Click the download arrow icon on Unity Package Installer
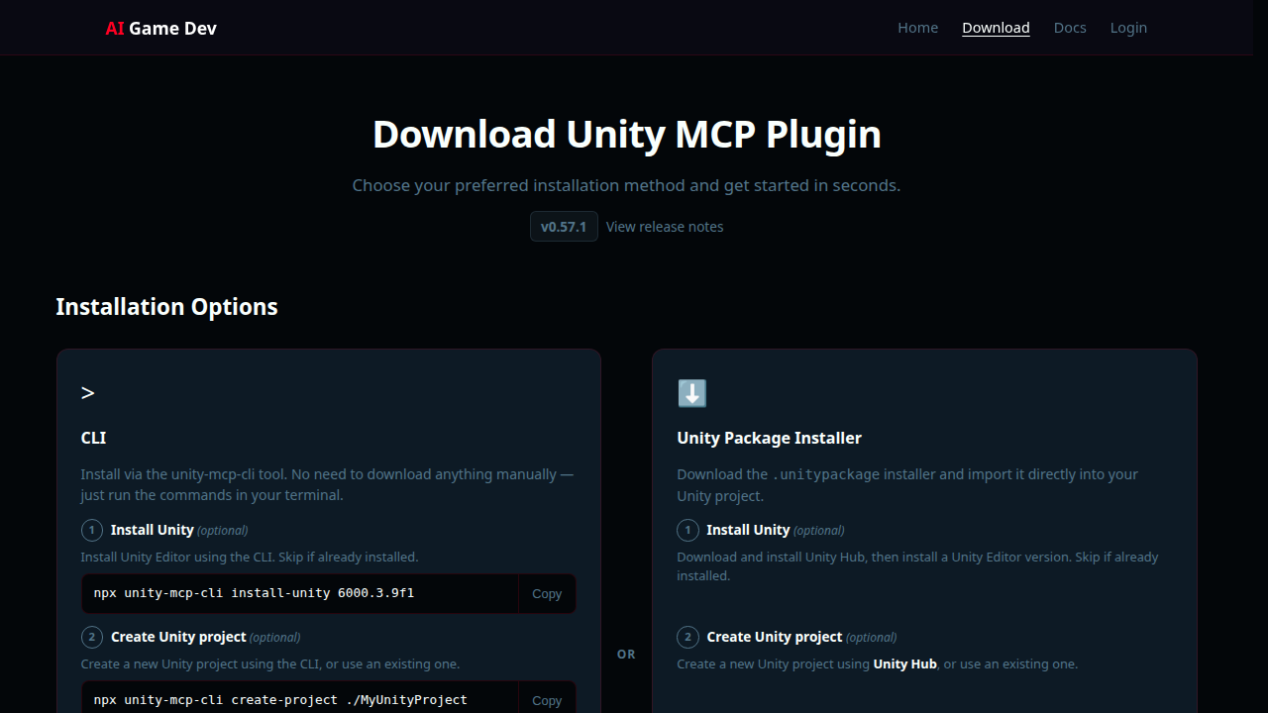 [691, 393]
